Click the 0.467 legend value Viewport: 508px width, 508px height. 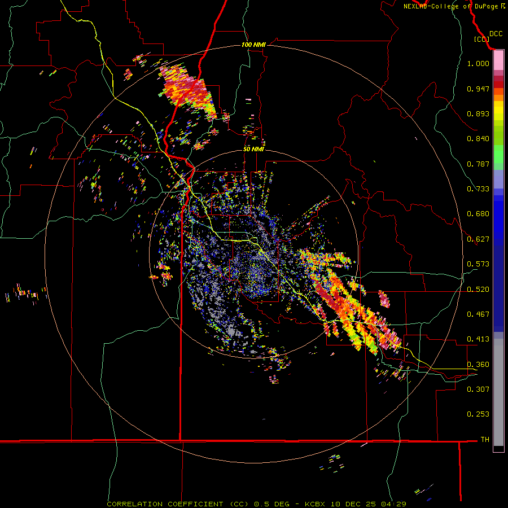point(478,314)
